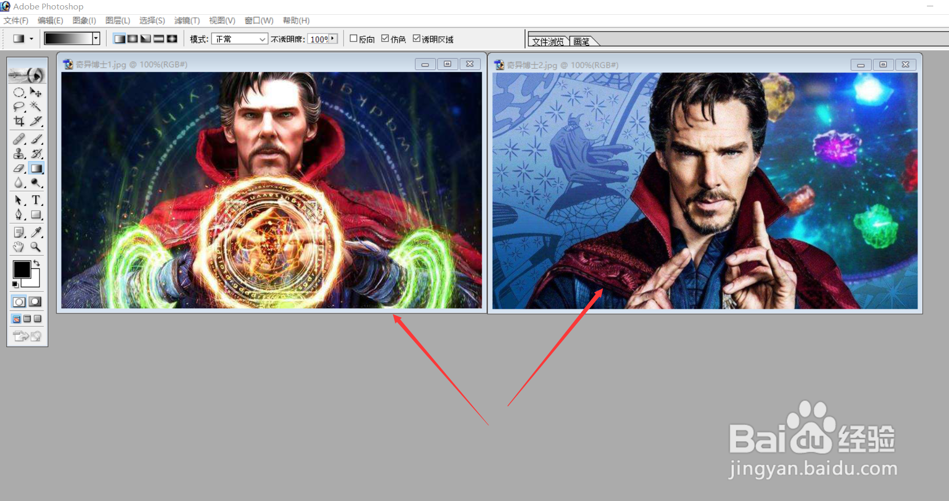
Task: Select the Pen tool
Action: coord(19,215)
